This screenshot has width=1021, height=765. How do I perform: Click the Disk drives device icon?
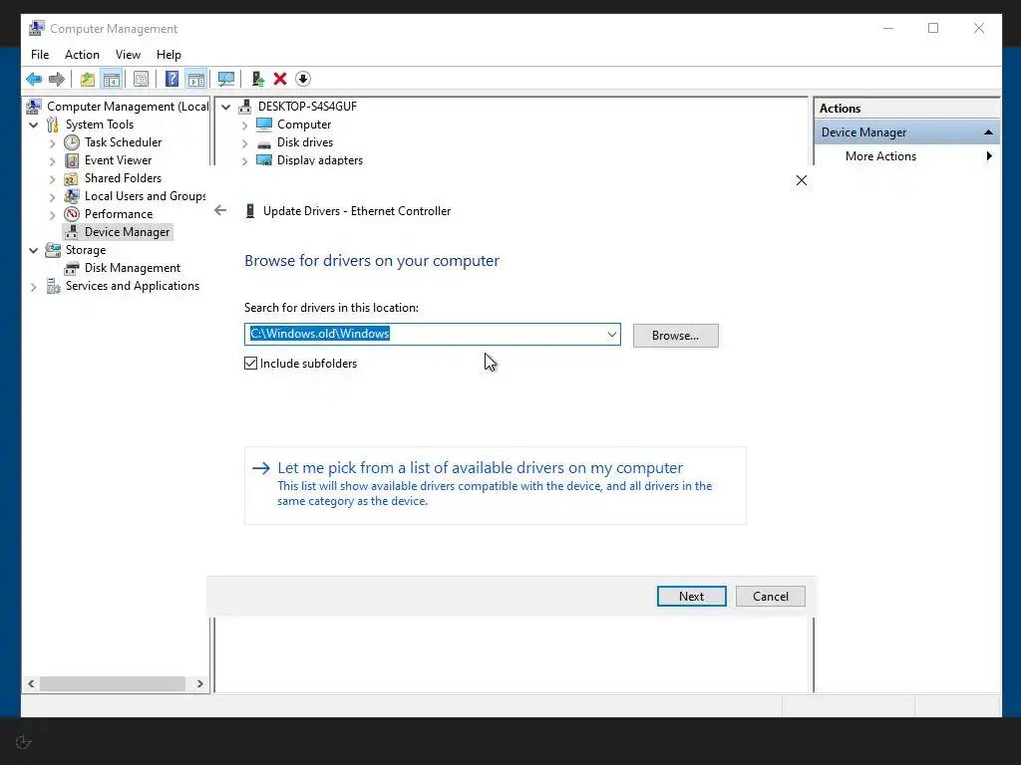[263, 143]
